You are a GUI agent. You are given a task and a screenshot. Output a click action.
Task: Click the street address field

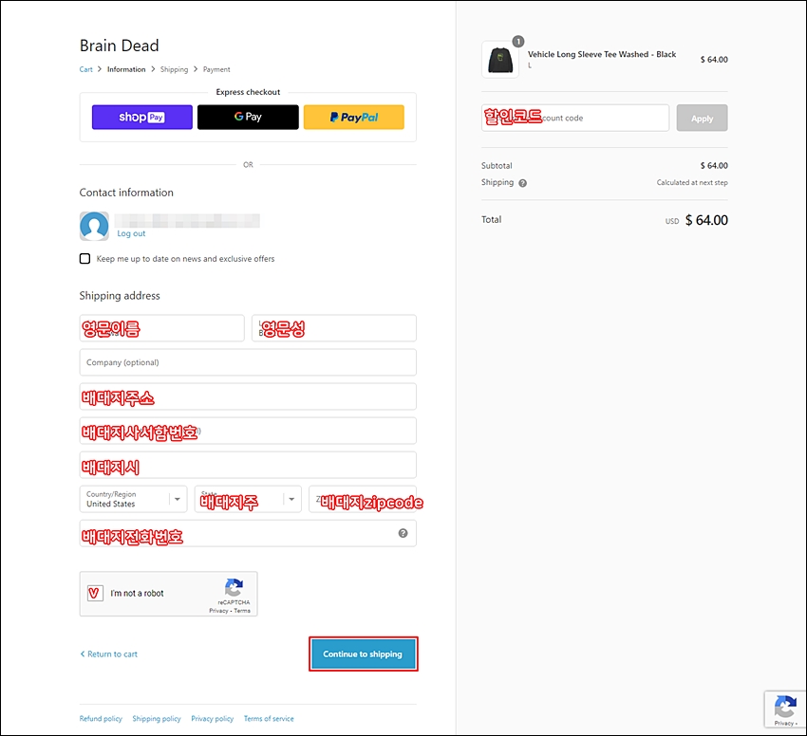(248, 396)
